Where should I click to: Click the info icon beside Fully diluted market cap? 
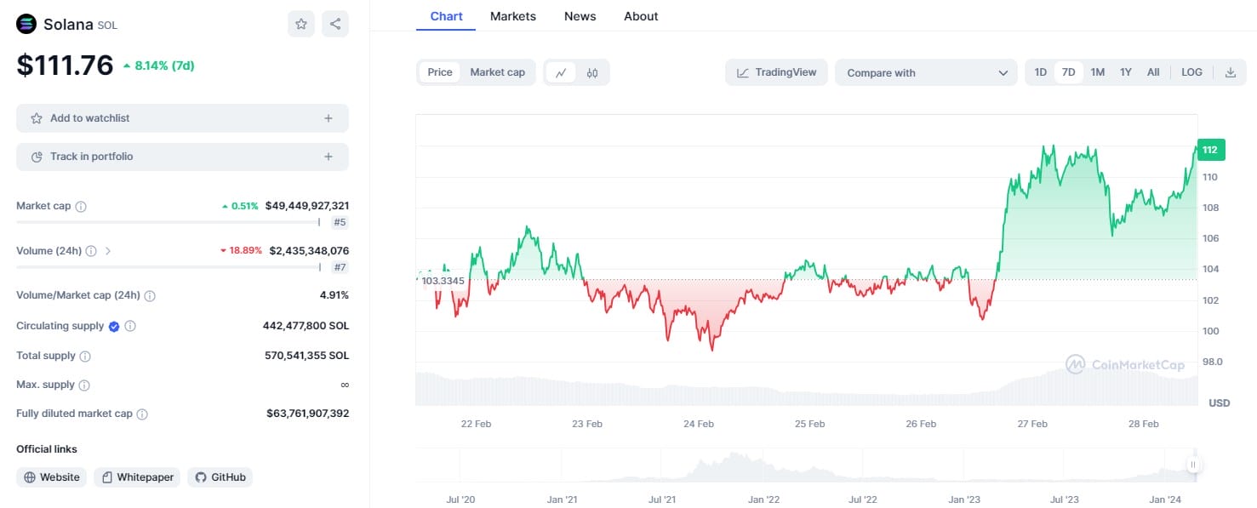point(142,414)
